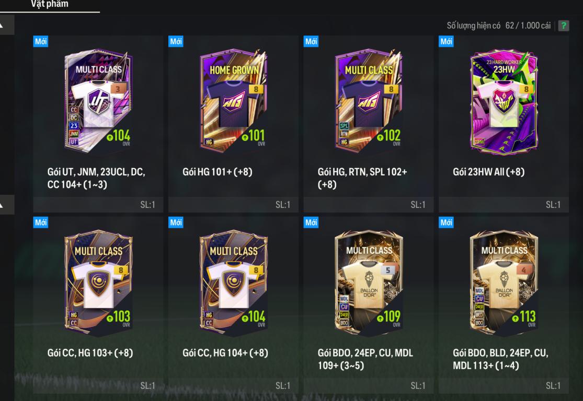Select the HOME GROWN 101 OVR pack image
Screen dimensions: 583x401
coord(234,100)
